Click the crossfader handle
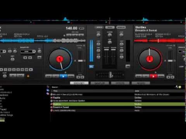Image resolution: width=186 pixels, height=139 pixels. [110, 75]
